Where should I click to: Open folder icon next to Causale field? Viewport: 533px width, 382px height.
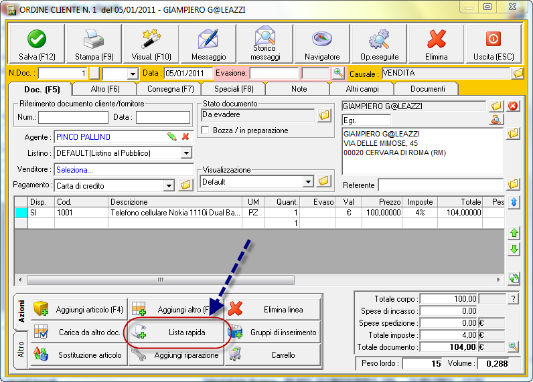(x=518, y=73)
